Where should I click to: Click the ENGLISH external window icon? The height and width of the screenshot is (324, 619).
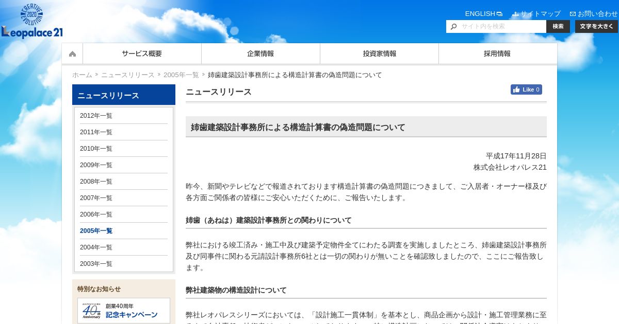499,14
